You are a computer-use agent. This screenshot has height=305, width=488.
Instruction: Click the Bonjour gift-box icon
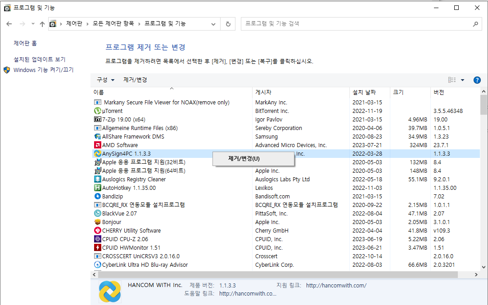[97, 222]
